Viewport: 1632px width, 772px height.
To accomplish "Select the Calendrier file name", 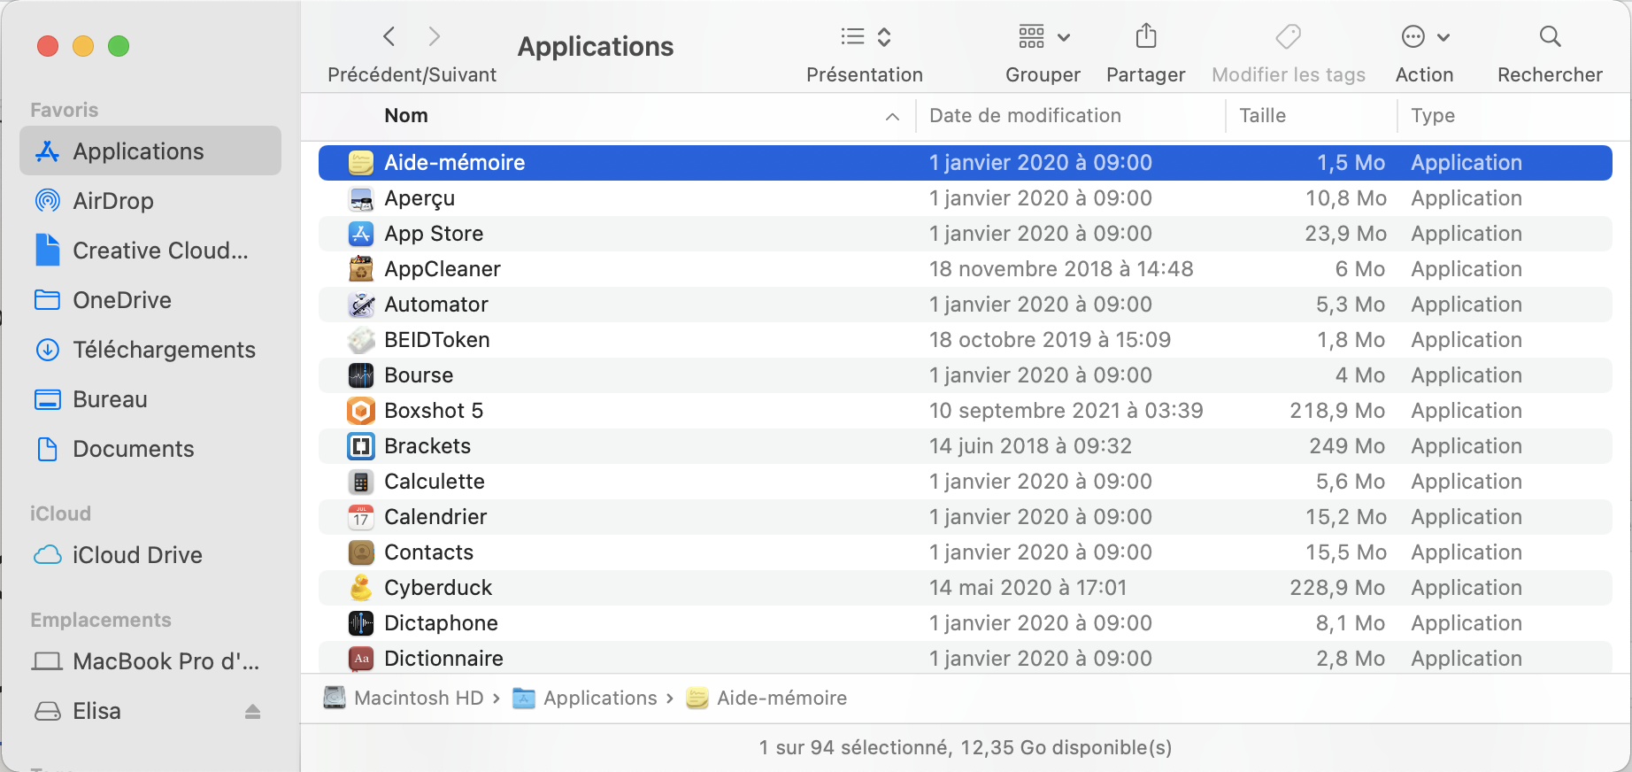I will [435, 517].
